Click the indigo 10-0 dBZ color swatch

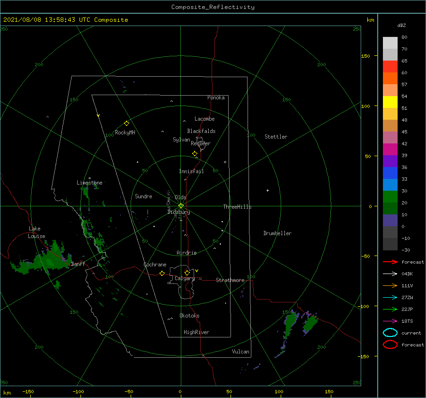pyautogui.click(x=390, y=221)
